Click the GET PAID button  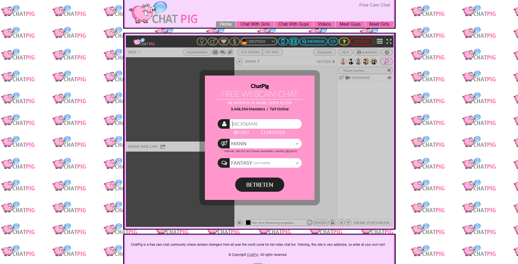(x=272, y=52)
